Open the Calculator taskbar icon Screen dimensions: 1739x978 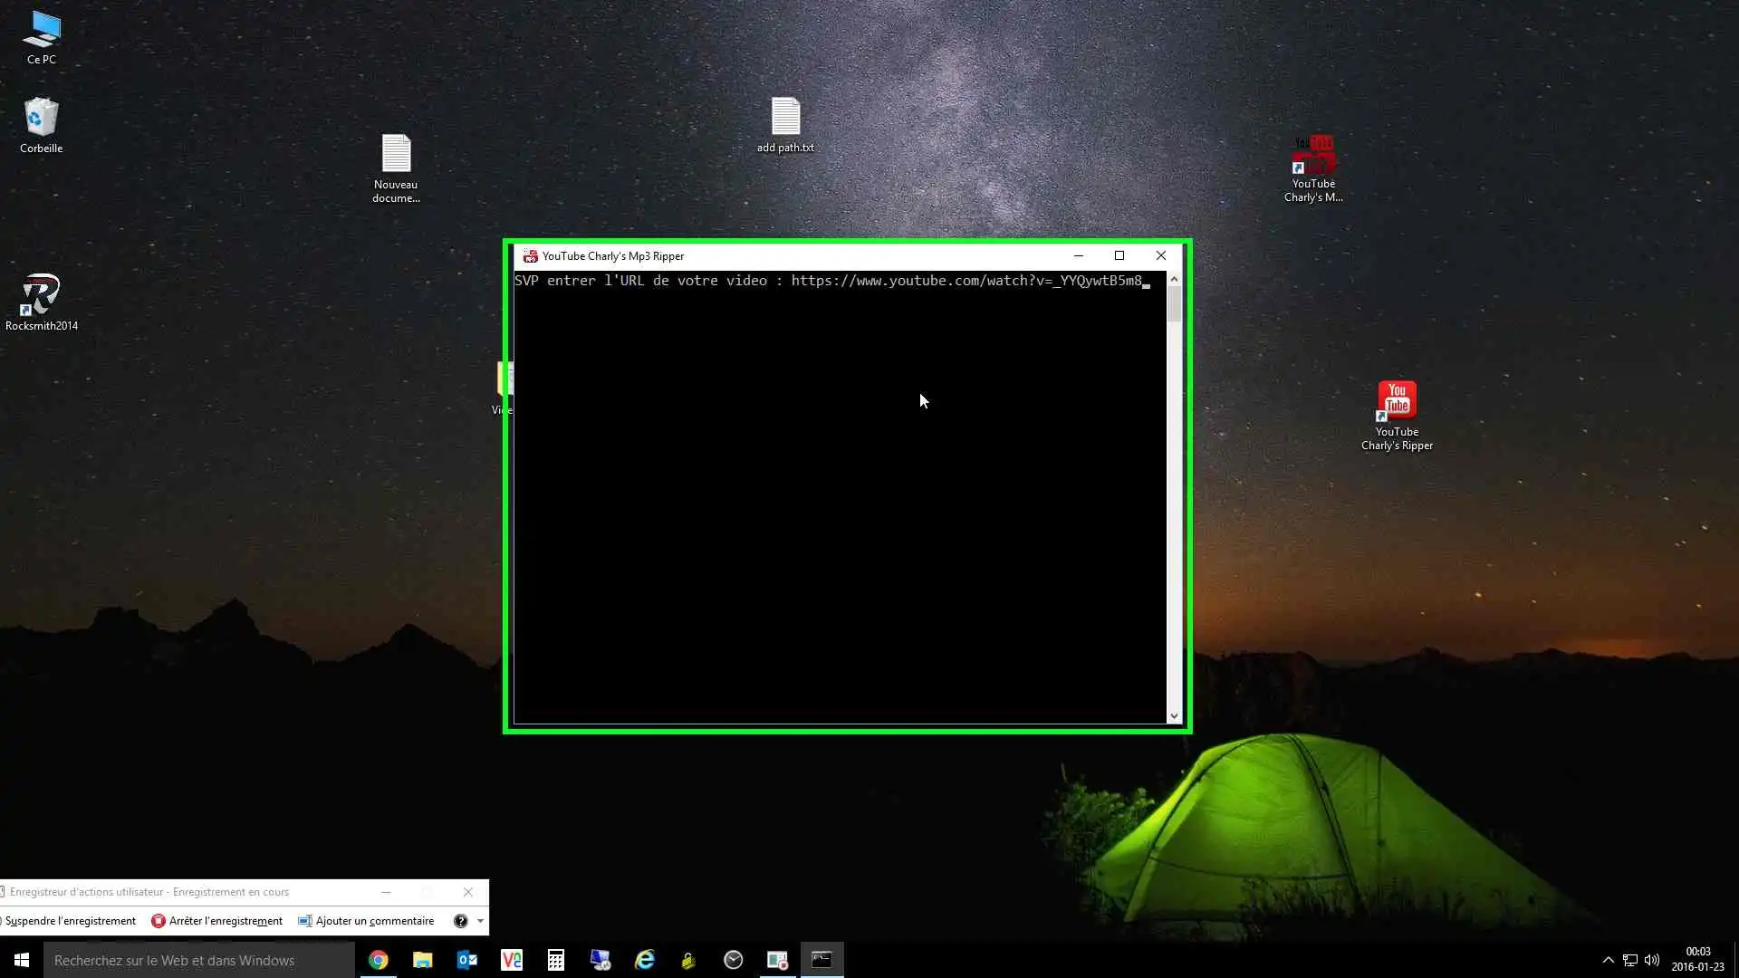point(556,960)
